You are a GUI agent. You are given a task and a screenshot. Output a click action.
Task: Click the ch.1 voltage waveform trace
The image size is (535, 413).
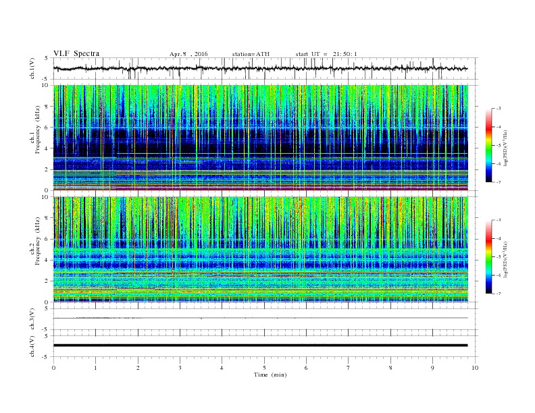pyautogui.click(x=260, y=68)
